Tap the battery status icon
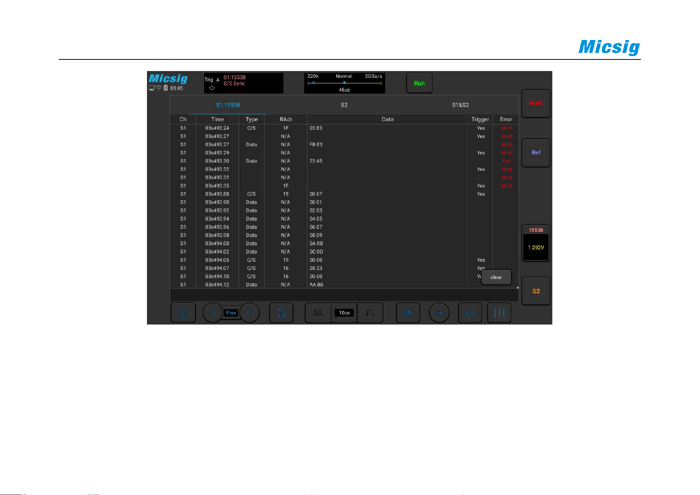 point(166,88)
